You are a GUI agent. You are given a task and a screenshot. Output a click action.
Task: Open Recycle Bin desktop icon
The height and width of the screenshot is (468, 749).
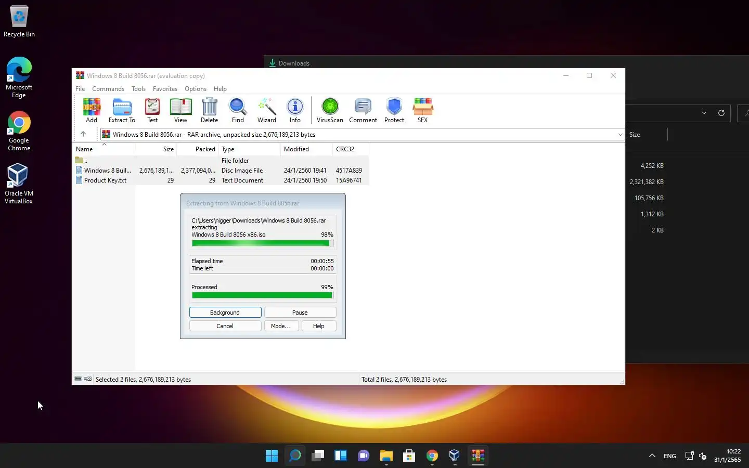pyautogui.click(x=19, y=22)
